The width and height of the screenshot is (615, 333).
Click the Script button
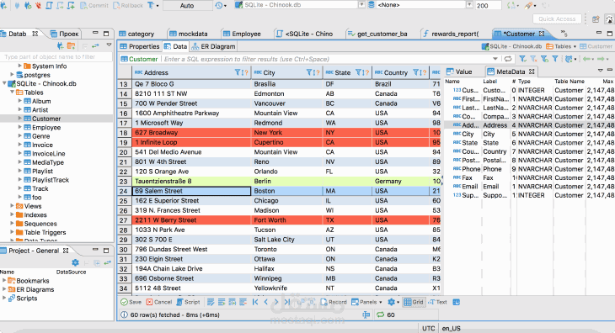[188, 302]
